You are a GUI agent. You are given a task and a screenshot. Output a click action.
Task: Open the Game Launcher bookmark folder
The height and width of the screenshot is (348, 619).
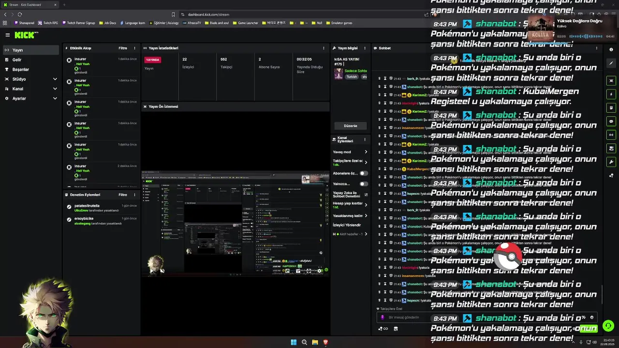coord(246,23)
